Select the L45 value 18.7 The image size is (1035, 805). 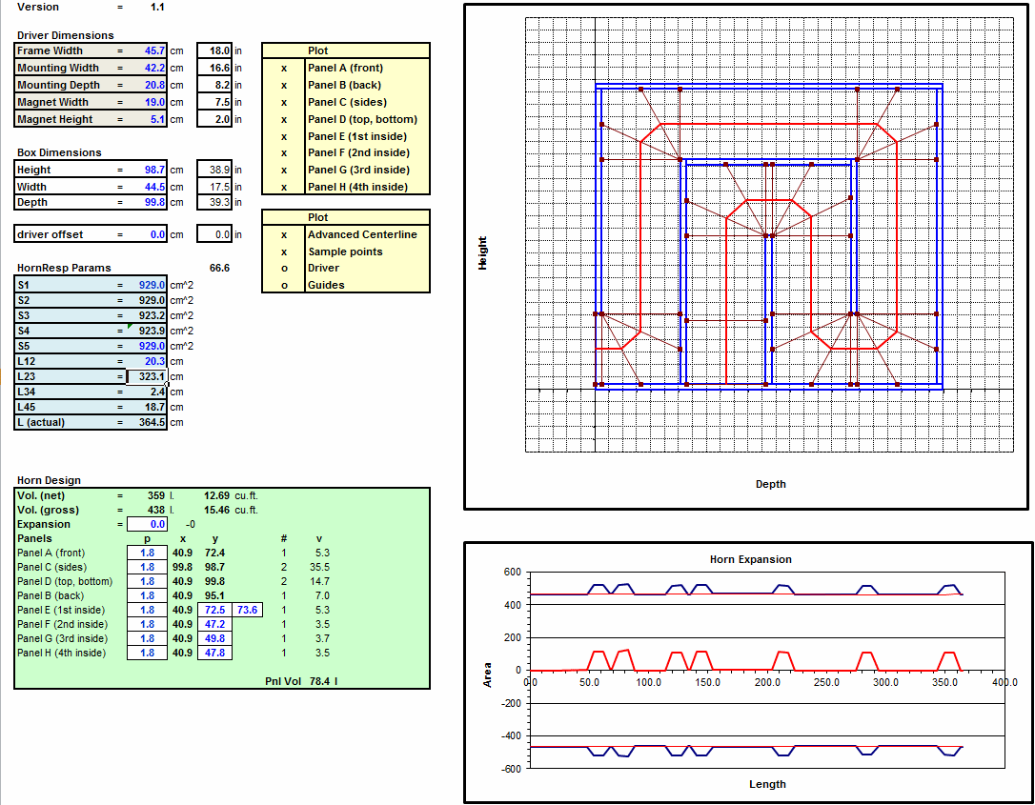pyautogui.click(x=147, y=407)
